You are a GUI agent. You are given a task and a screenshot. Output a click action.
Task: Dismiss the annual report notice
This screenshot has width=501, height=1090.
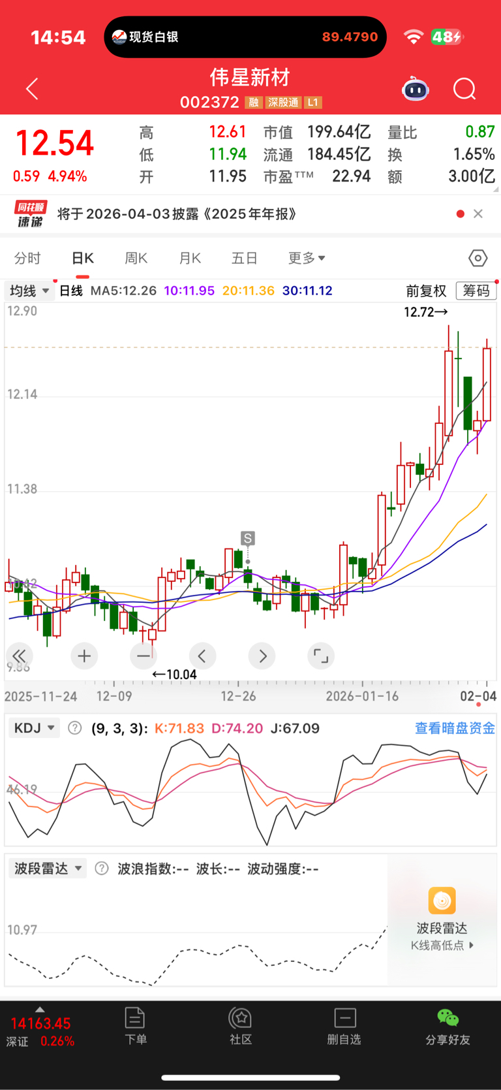pos(478,214)
